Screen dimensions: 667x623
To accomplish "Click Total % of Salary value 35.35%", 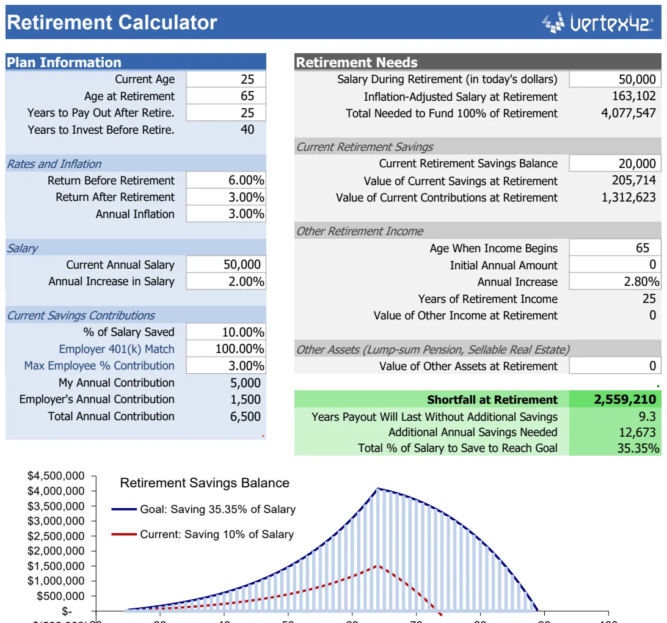I will coord(638,448).
